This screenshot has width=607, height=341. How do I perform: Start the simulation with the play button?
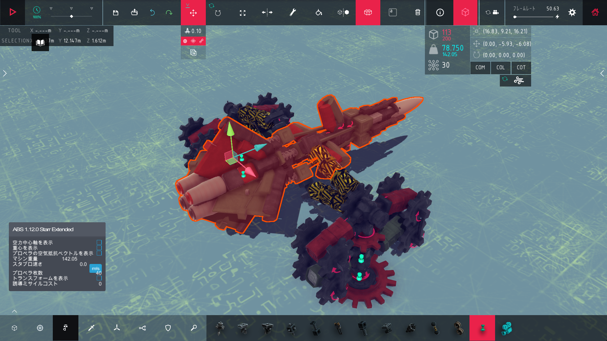pyautogui.click(x=13, y=12)
